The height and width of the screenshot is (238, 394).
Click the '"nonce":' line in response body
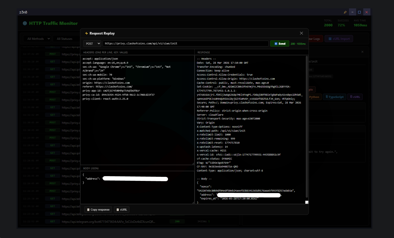(206, 187)
